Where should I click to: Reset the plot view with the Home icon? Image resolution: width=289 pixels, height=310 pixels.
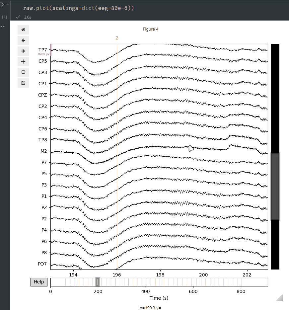click(23, 30)
